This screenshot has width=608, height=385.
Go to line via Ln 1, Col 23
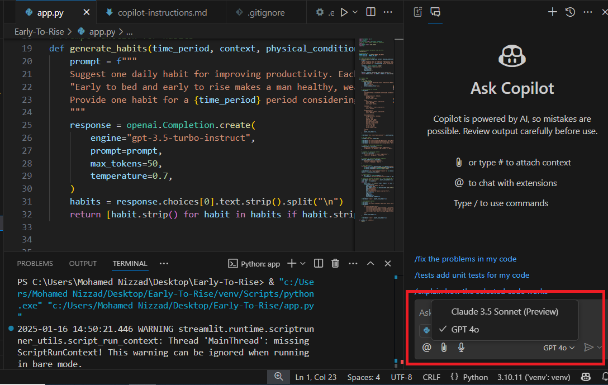click(316, 377)
